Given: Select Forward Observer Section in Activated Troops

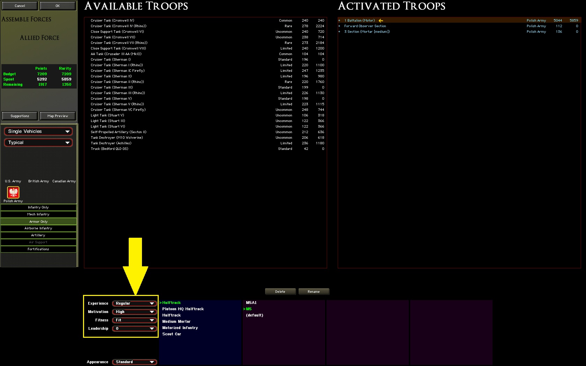Looking at the screenshot, I should coord(459,26).
